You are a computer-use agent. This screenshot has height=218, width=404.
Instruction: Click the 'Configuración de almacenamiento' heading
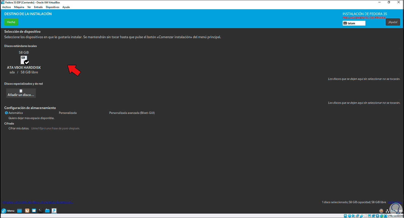pyautogui.click(x=30, y=108)
